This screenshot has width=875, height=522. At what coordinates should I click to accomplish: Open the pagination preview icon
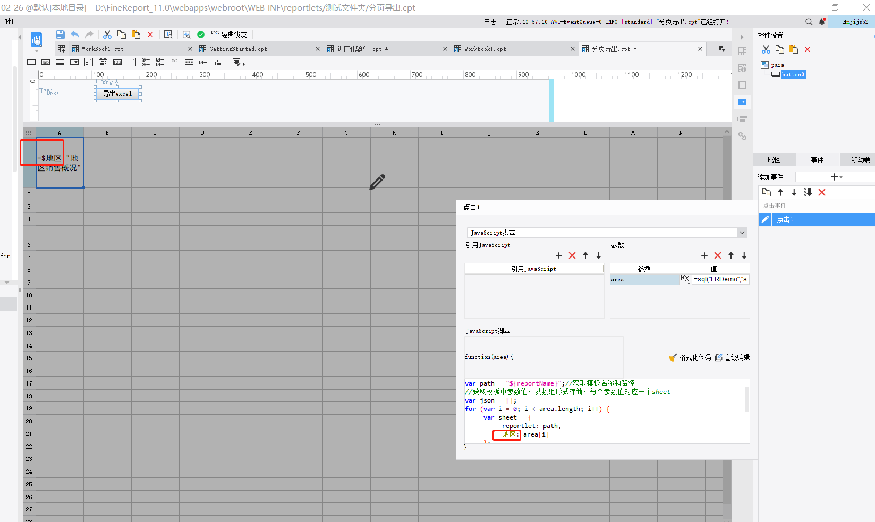tap(168, 35)
